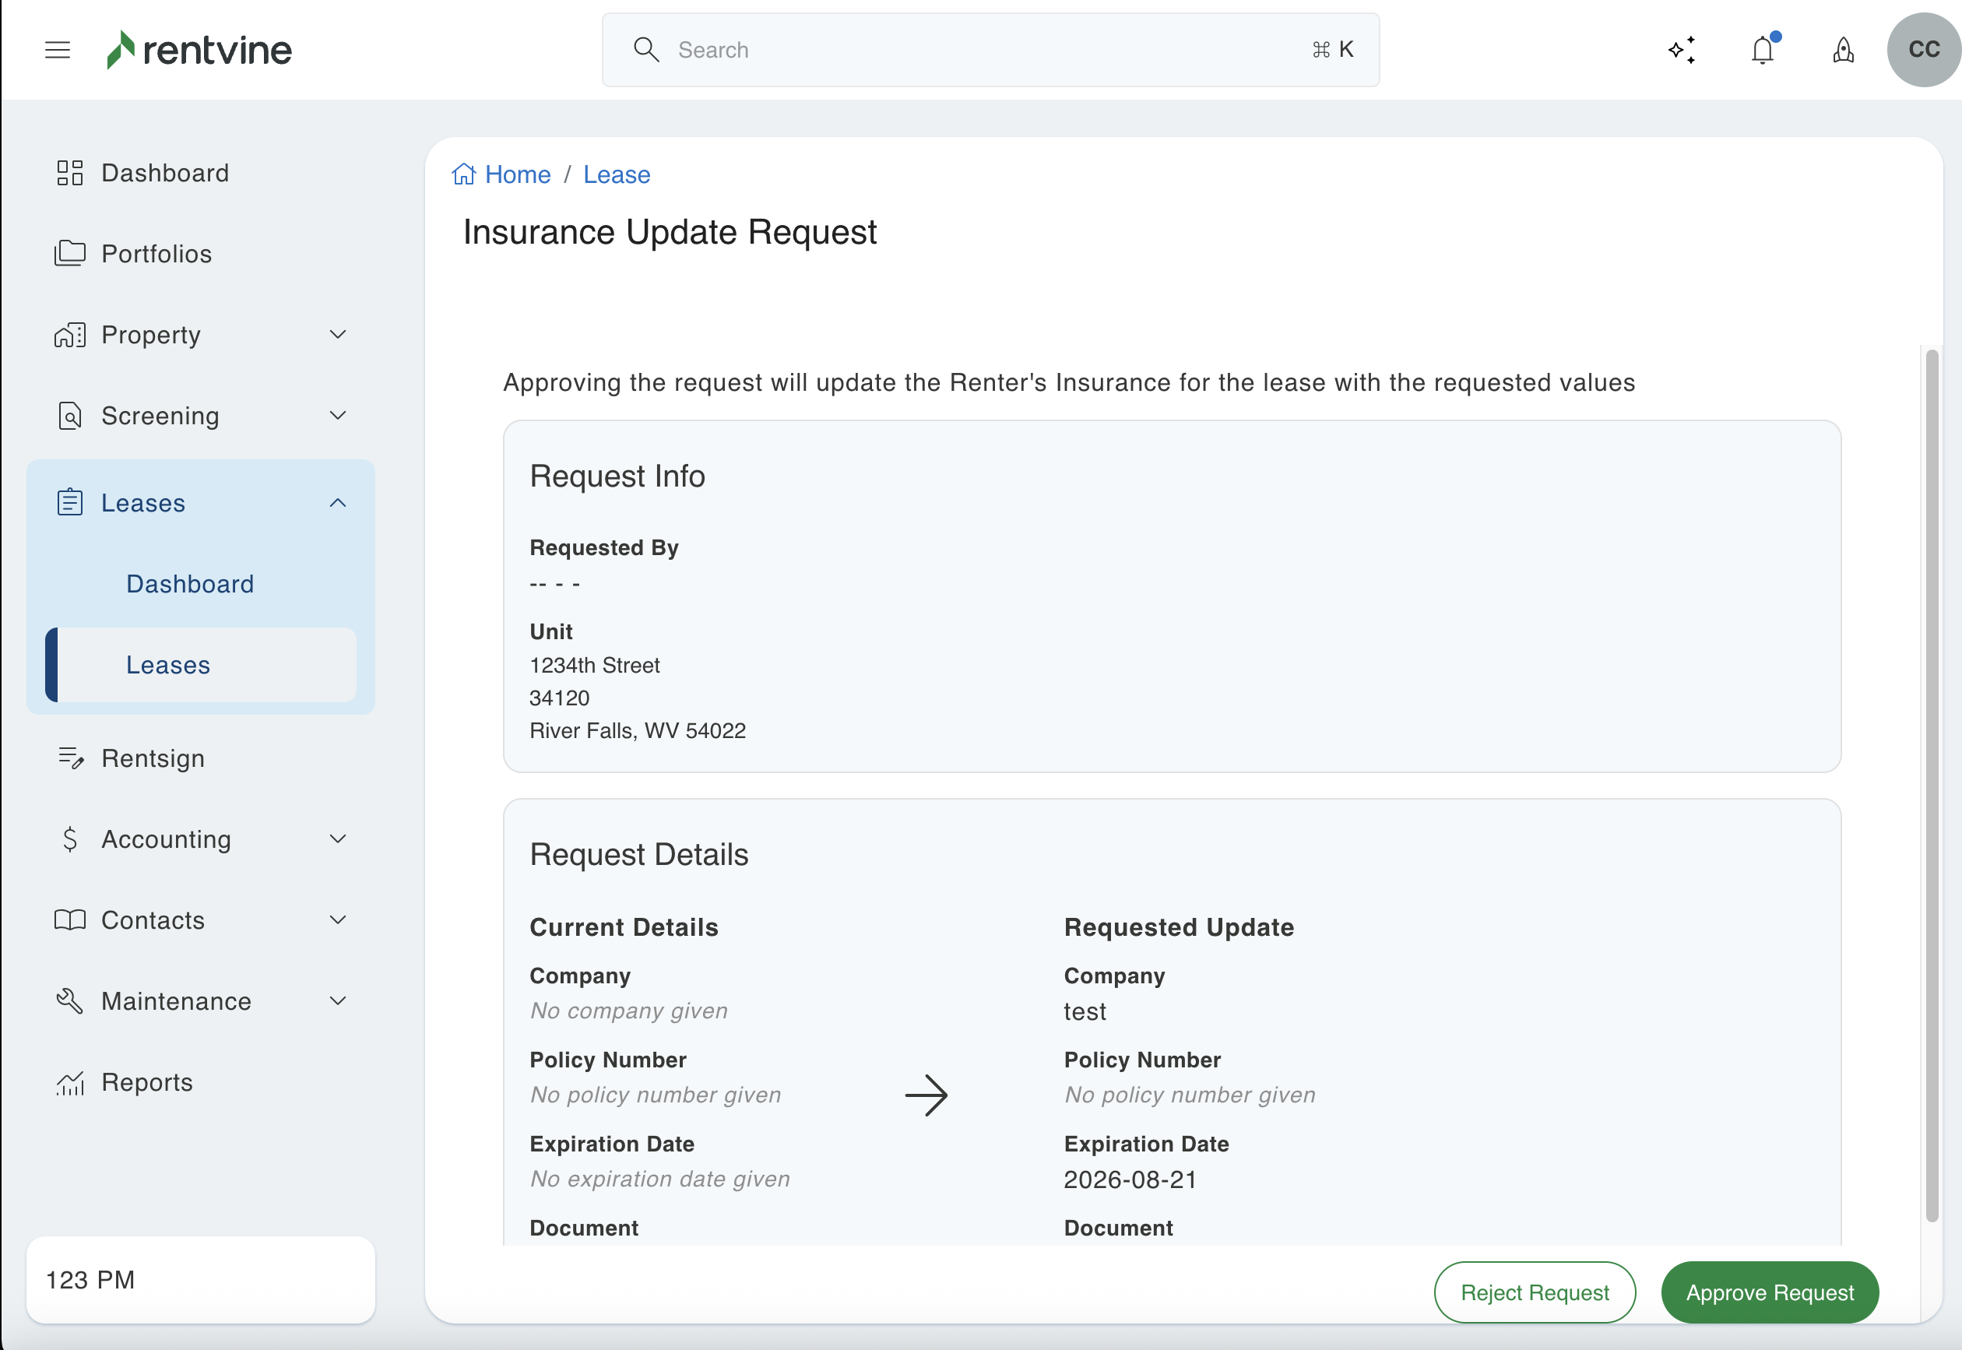
Task: Expand the Property menu chevron
Action: [x=337, y=334]
